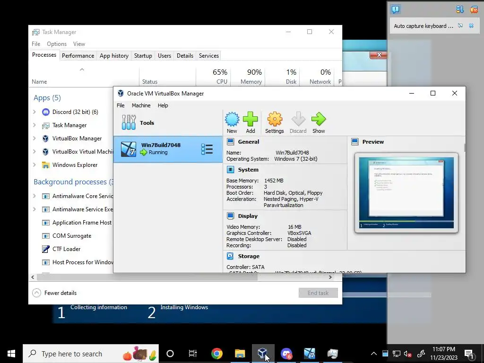Switch to the Startup tab
Viewport: 484px width, 363px height.
(143, 56)
